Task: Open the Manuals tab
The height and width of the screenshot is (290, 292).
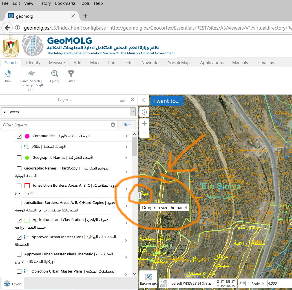Action: [x=240, y=63]
